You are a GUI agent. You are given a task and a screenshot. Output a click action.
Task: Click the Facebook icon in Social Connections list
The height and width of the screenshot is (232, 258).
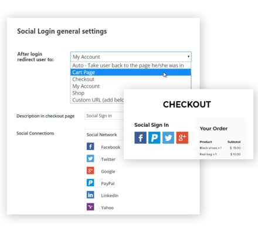point(90,146)
